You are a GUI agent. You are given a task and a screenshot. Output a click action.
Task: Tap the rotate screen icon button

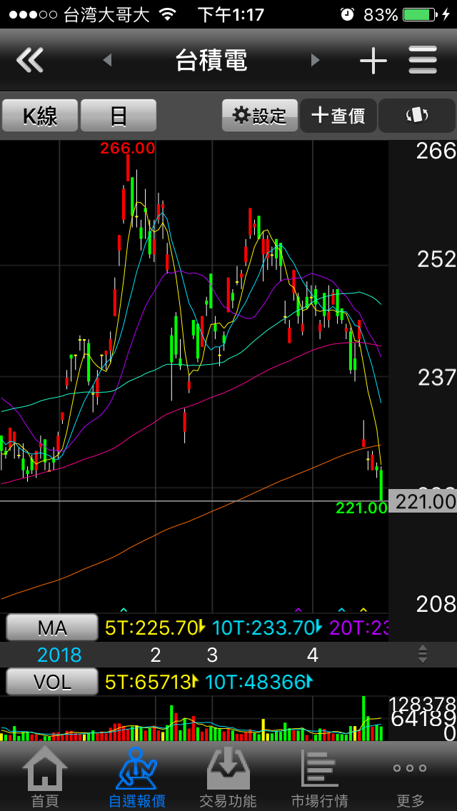(x=416, y=116)
